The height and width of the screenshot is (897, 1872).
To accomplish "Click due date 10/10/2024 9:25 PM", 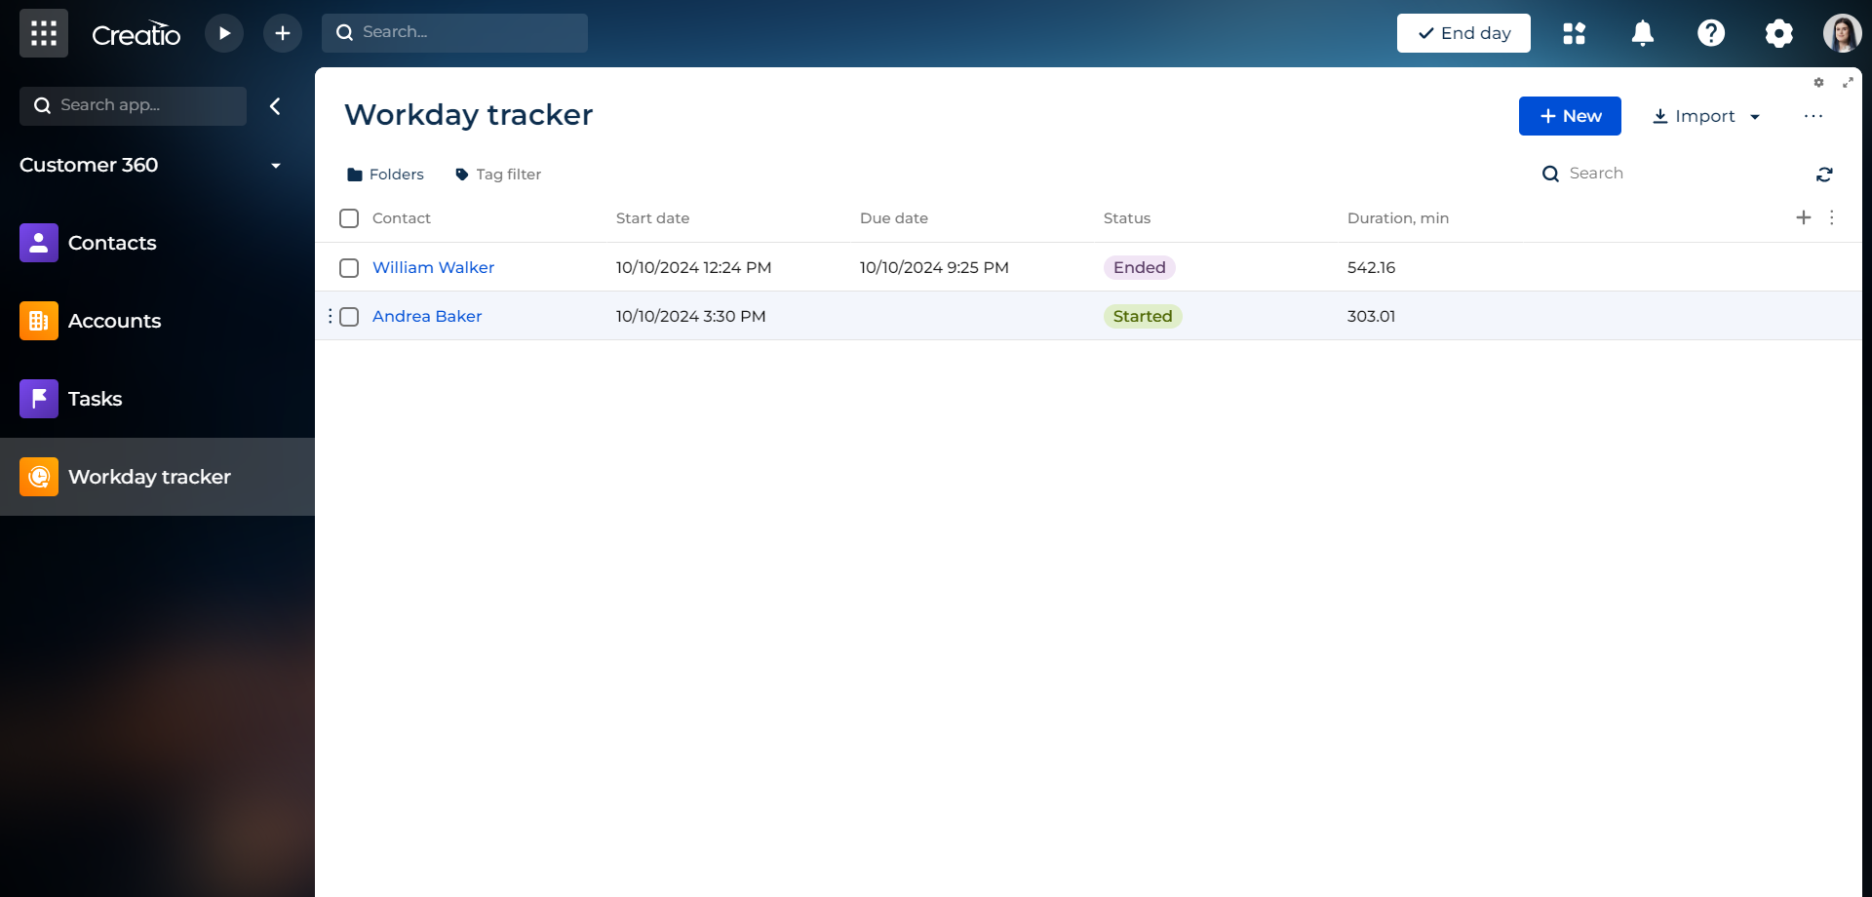I will click(x=934, y=267).
